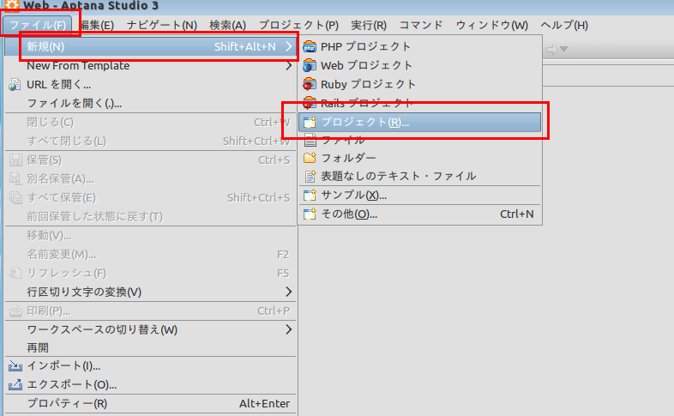The height and width of the screenshot is (416, 674).
Task: Click the Ruby プロジェクト icon
Action: coord(310,84)
